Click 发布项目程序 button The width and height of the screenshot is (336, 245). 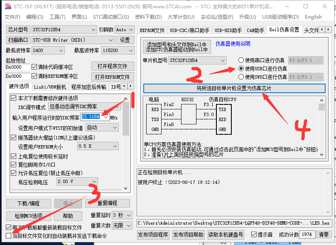[153, 235]
